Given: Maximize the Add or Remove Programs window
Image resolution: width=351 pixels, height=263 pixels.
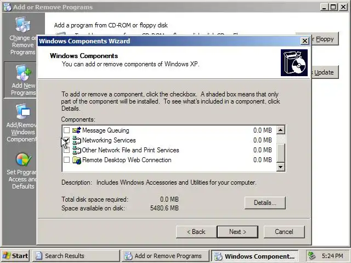Looking at the screenshot, I should tap(333, 7).
